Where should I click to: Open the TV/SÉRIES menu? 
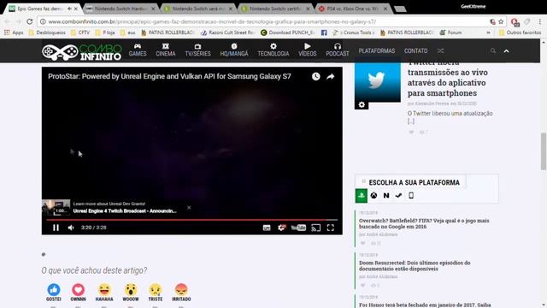tap(197, 50)
